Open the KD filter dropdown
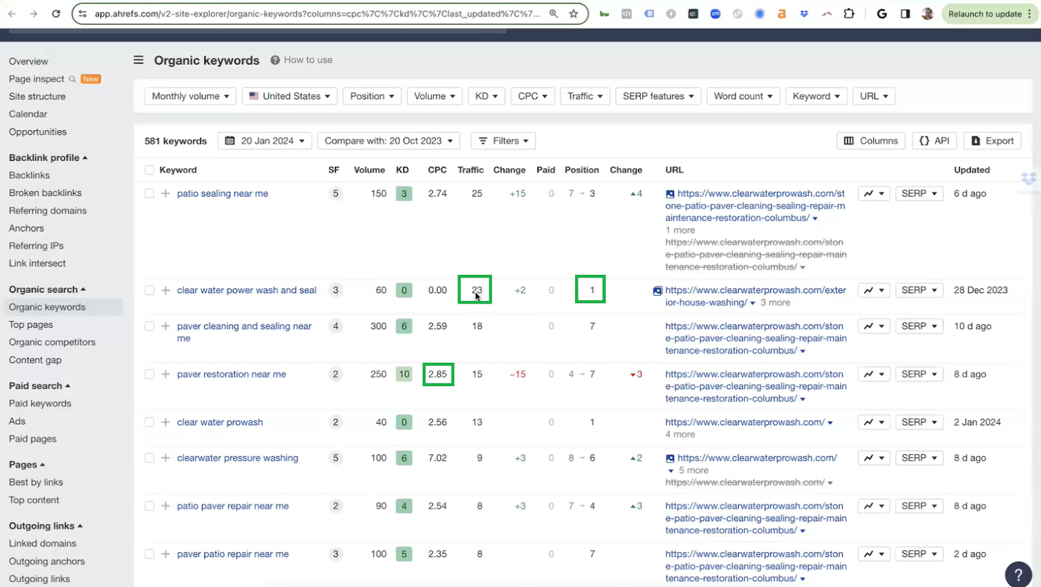Image resolution: width=1041 pixels, height=587 pixels. pos(486,96)
